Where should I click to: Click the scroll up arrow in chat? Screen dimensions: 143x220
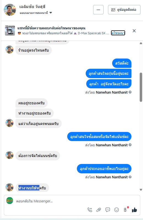[141, 43]
